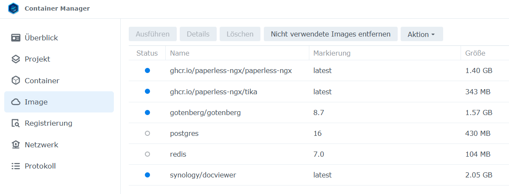Click the Protokoll list icon

[16, 166]
